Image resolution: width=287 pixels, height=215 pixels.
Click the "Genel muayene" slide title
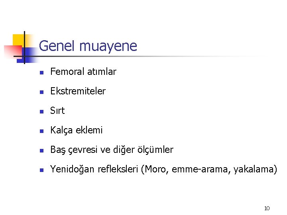click(88, 46)
